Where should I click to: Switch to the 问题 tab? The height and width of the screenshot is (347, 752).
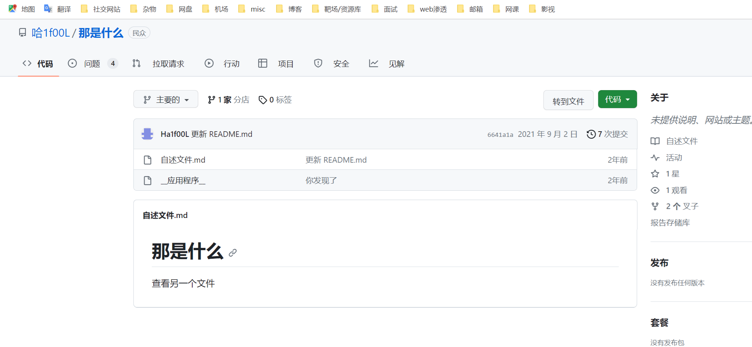93,64
